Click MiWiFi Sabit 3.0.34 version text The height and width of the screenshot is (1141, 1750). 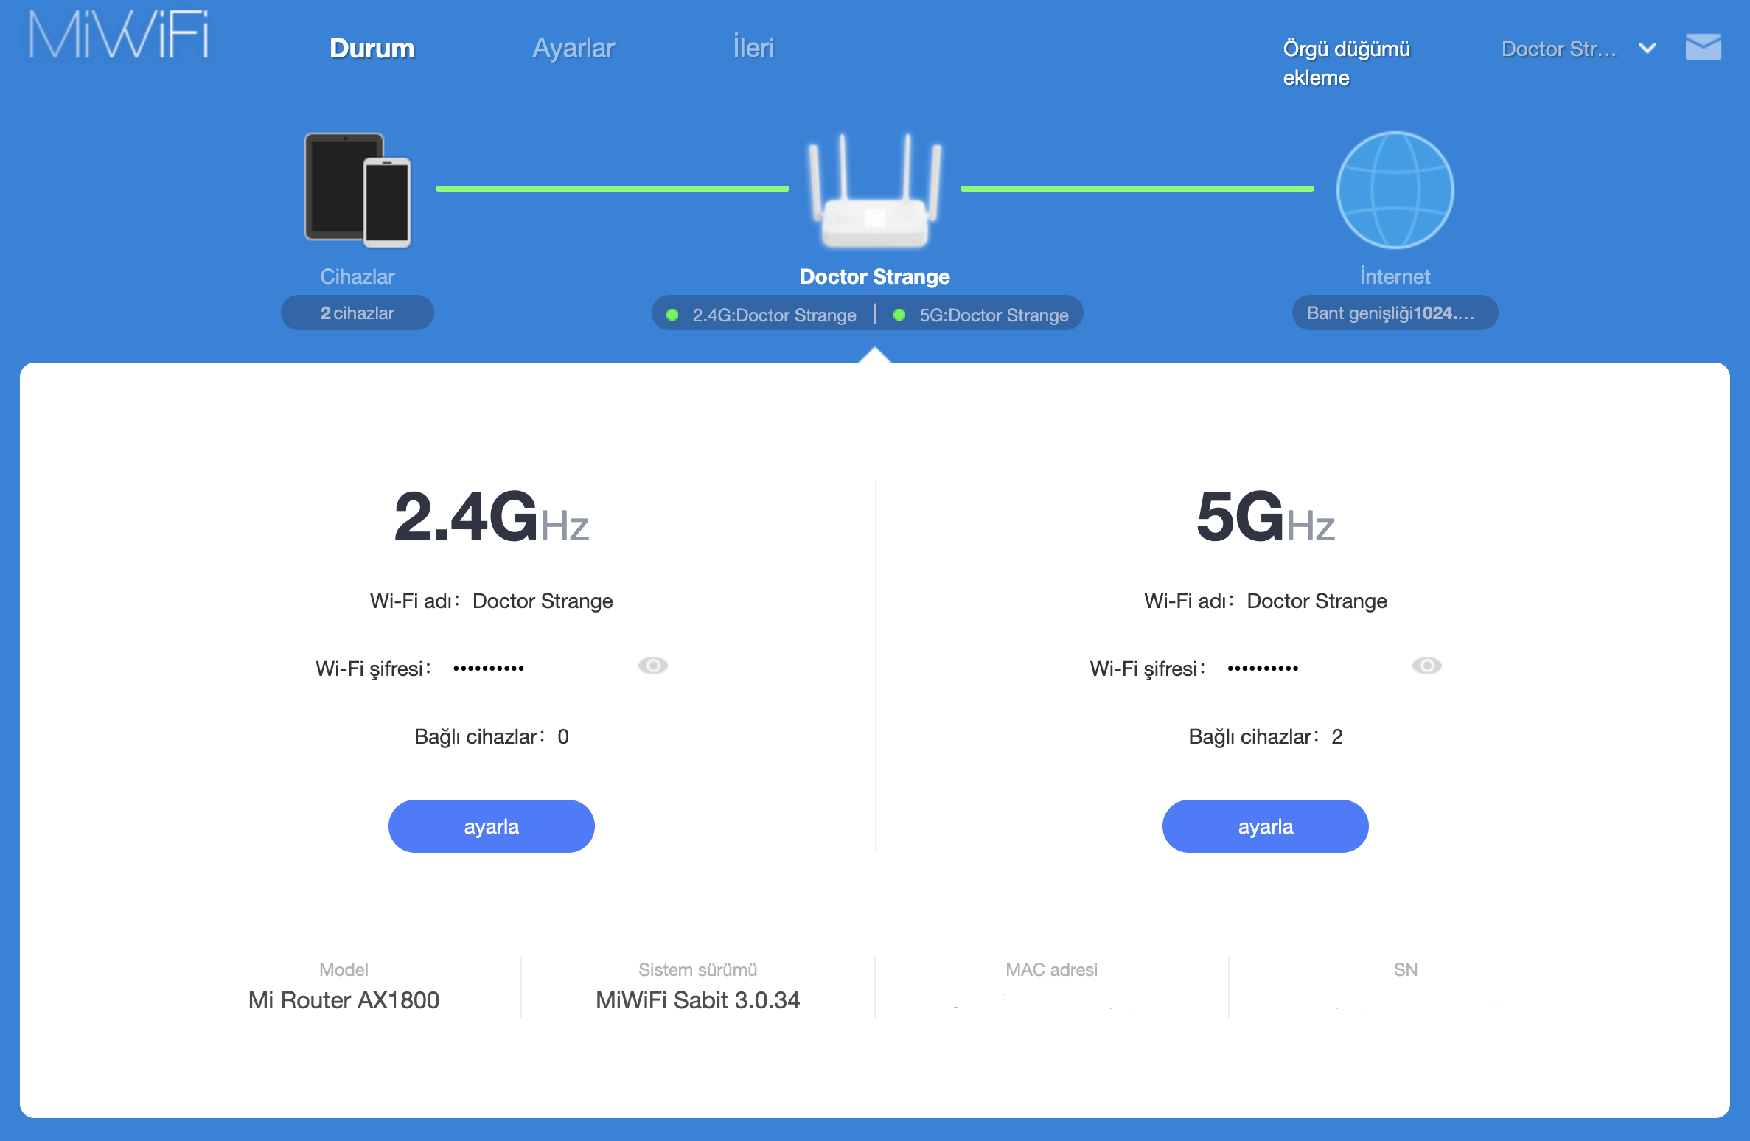click(697, 1000)
